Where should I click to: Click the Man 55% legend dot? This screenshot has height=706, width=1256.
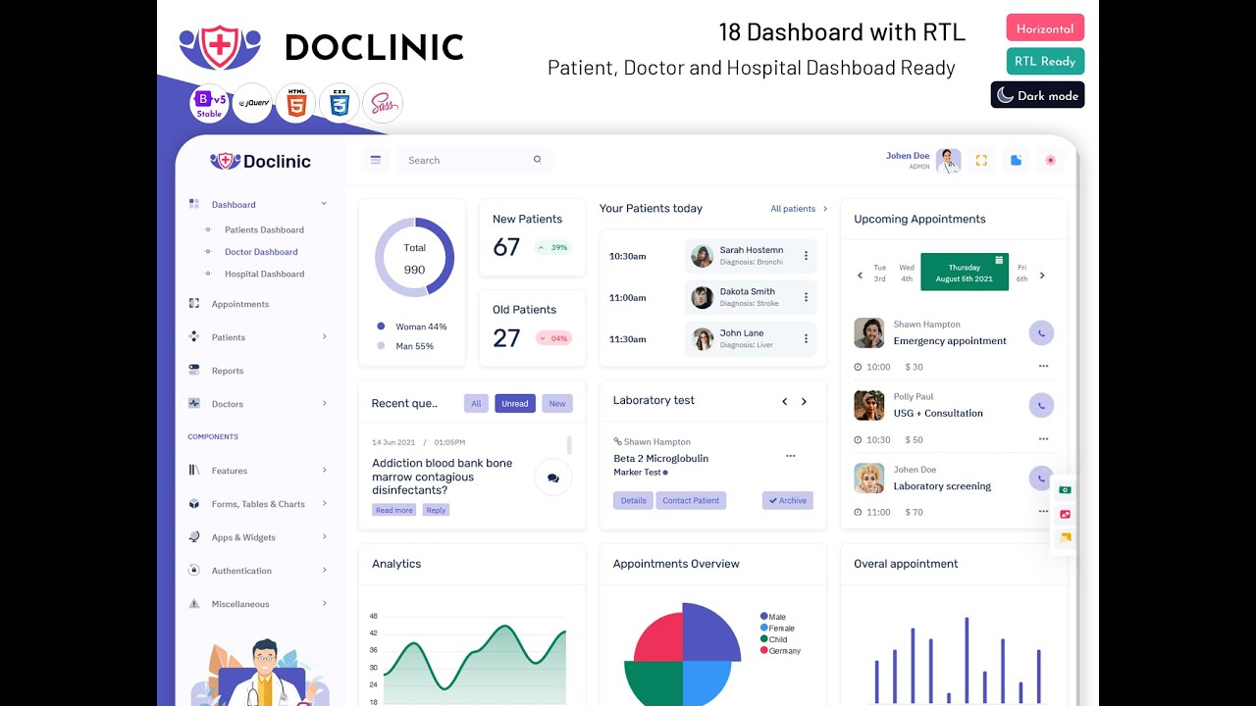(381, 346)
